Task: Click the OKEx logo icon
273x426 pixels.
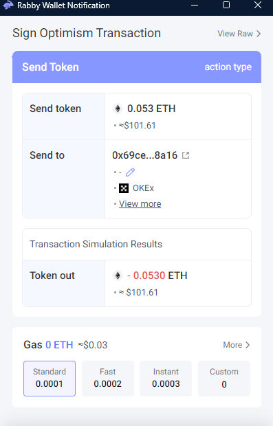Action: pyautogui.click(x=124, y=188)
